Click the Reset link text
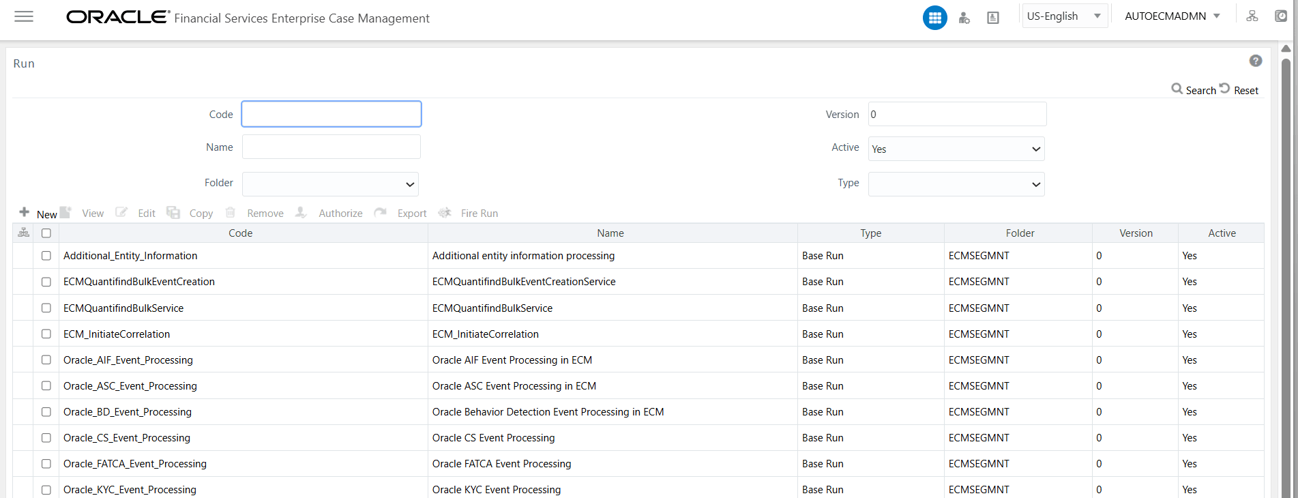The height and width of the screenshot is (498, 1298). point(1246,91)
